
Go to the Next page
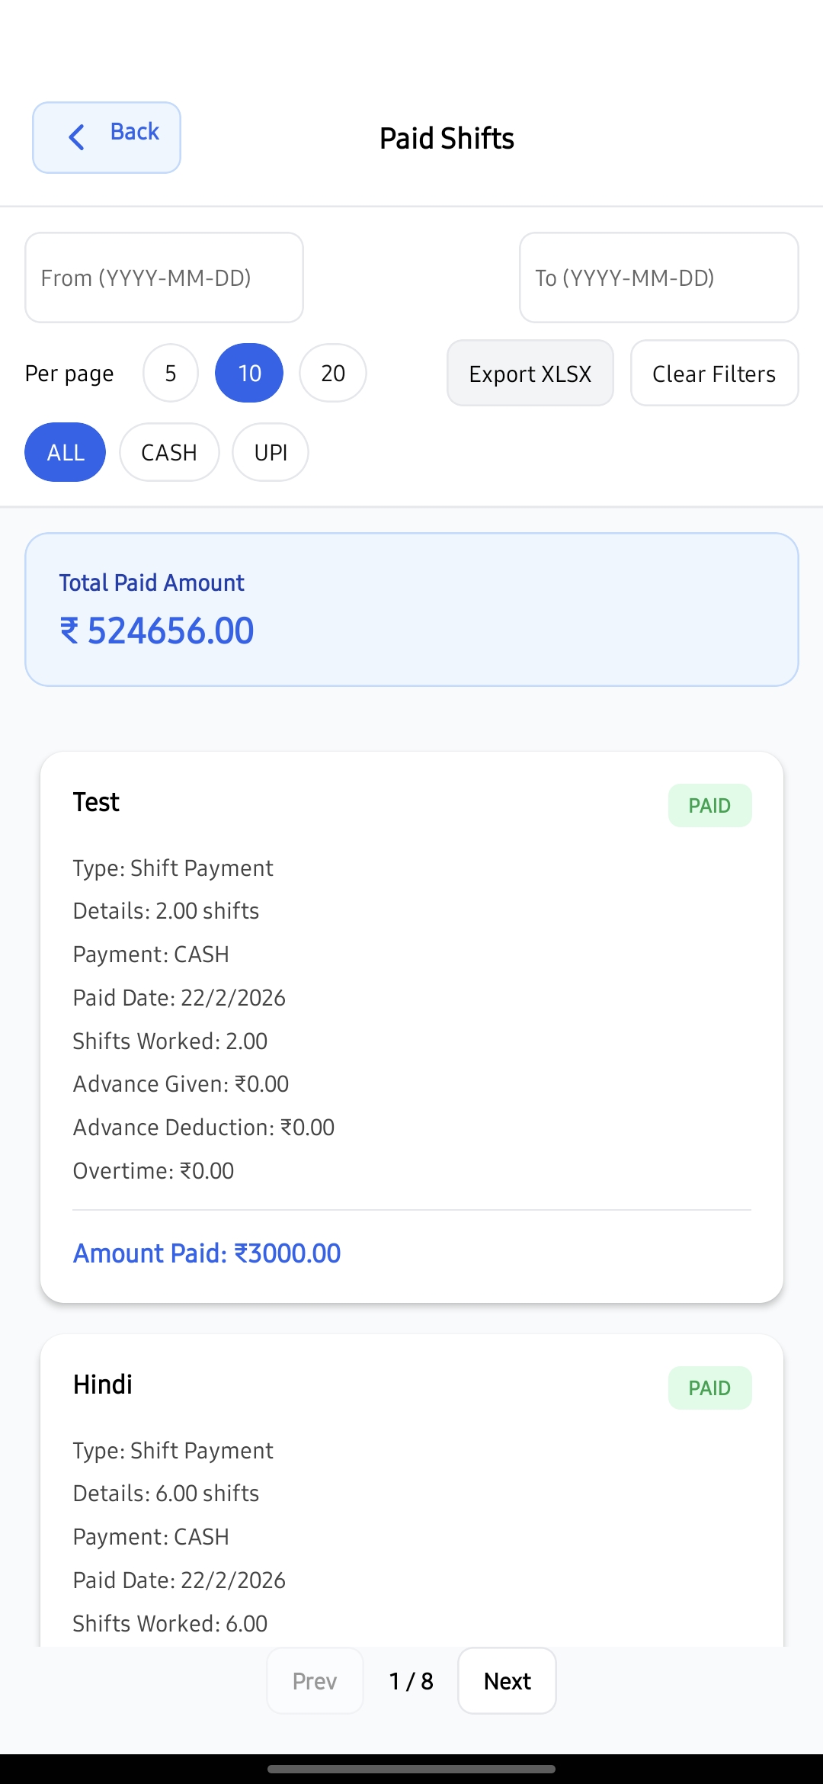507,1681
